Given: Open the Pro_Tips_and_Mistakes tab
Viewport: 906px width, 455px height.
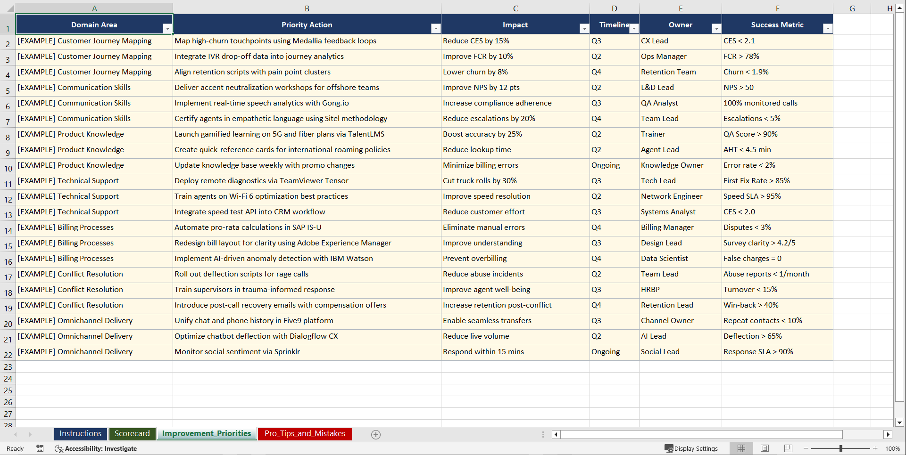Looking at the screenshot, I should click(304, 434).
